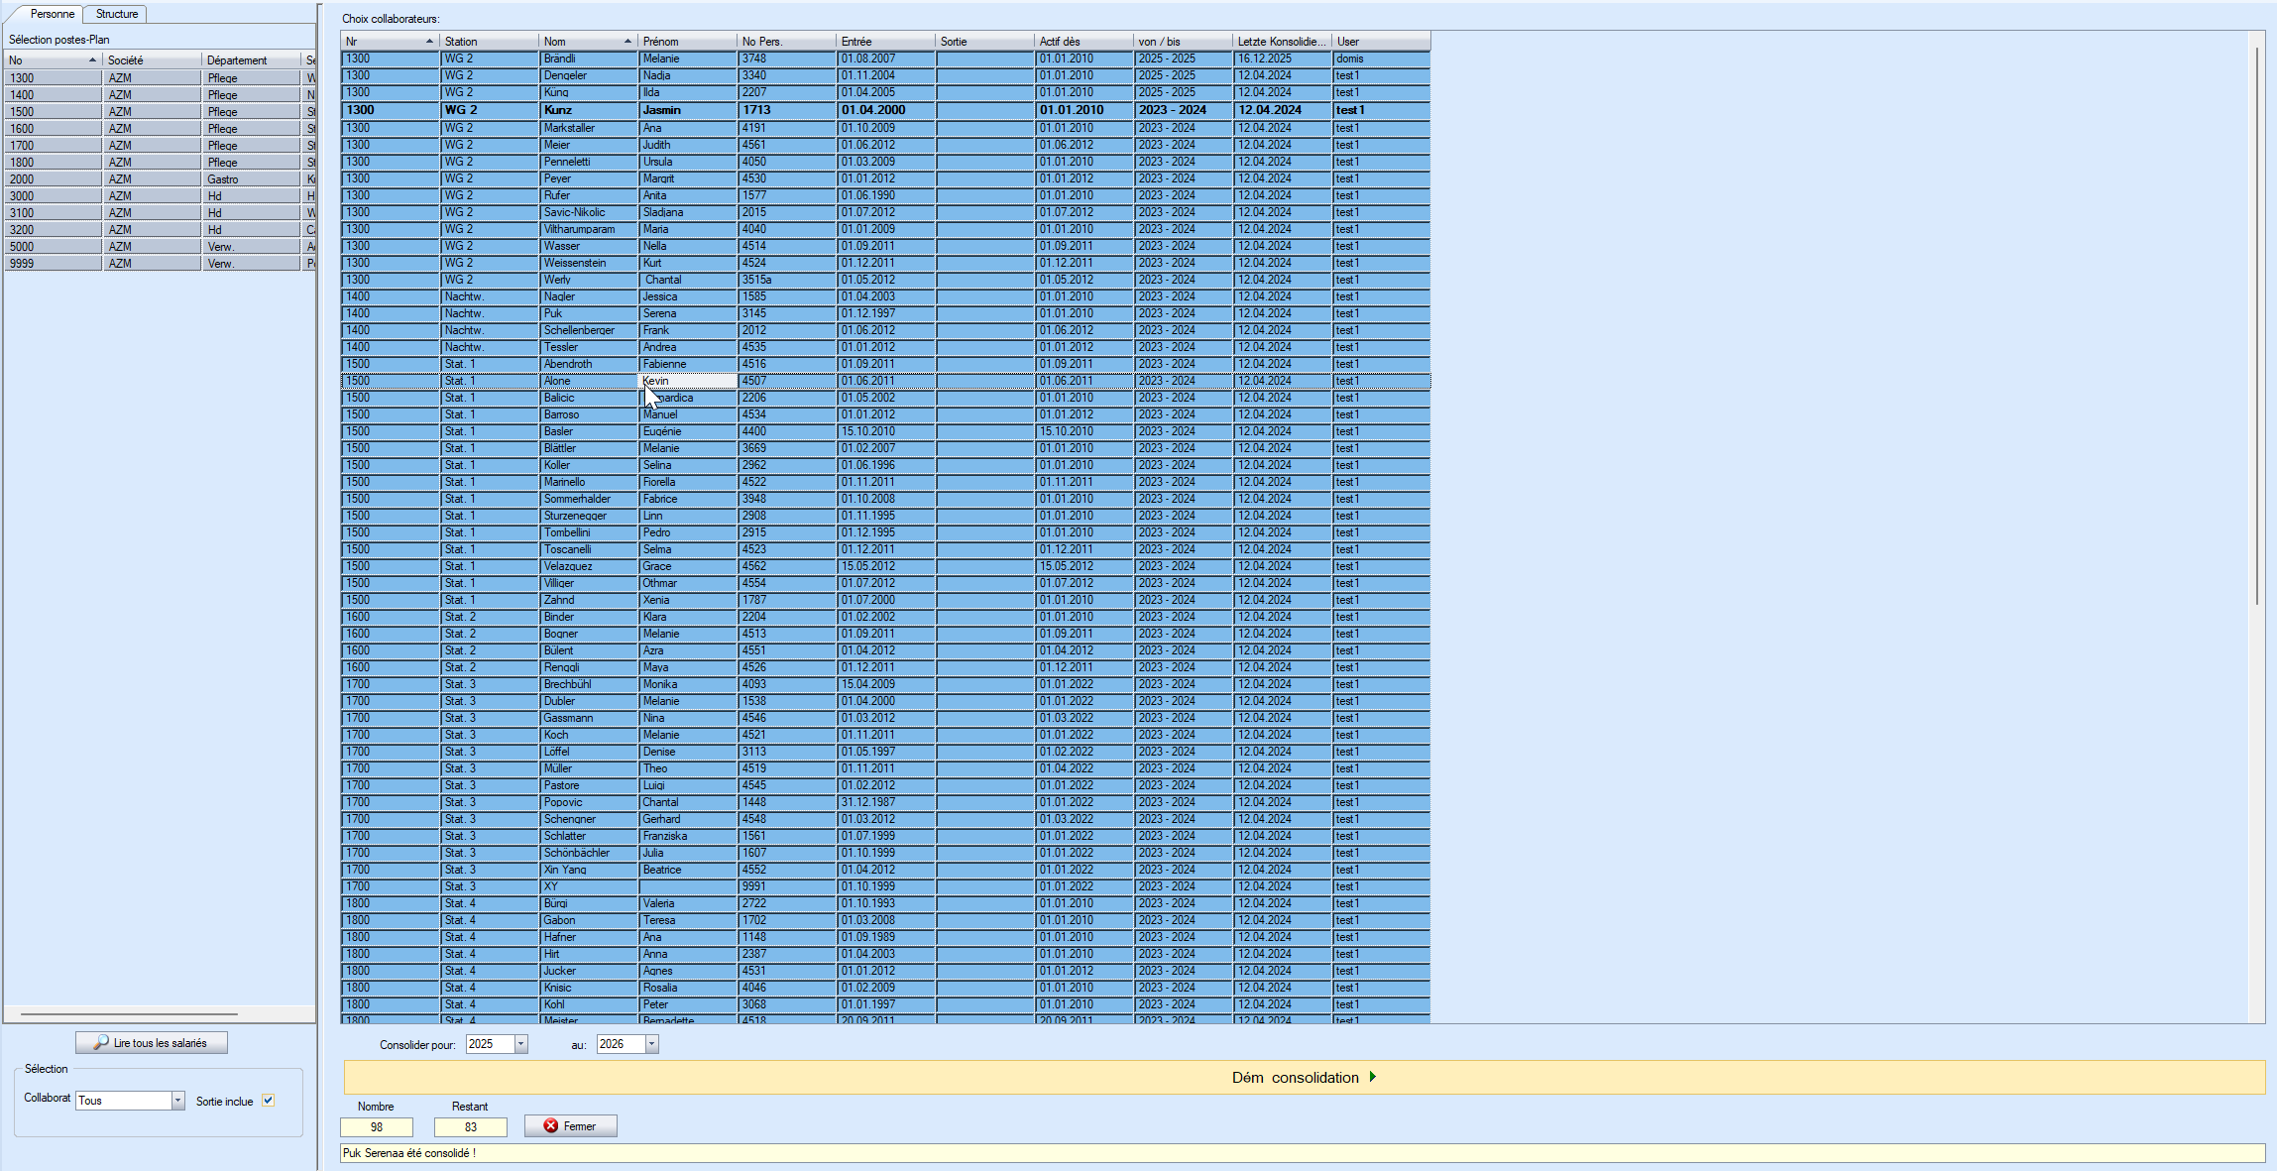Select post 2000 Gastro in postes-Plan list

(149, 179)
